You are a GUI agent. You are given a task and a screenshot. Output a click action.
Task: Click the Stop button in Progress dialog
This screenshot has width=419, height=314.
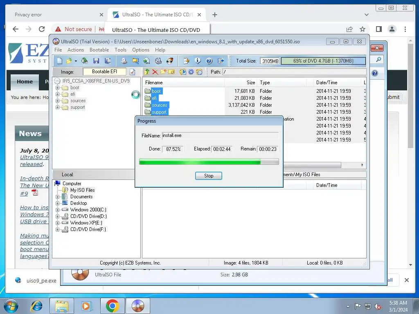pyautogui.click(x=208, y=176)
